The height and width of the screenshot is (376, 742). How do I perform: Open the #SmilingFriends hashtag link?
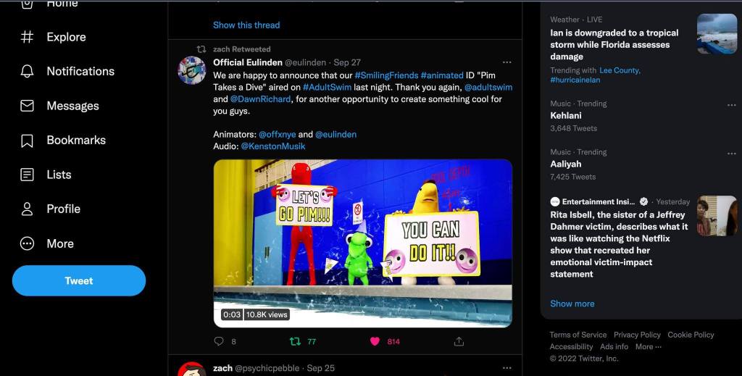386,75
